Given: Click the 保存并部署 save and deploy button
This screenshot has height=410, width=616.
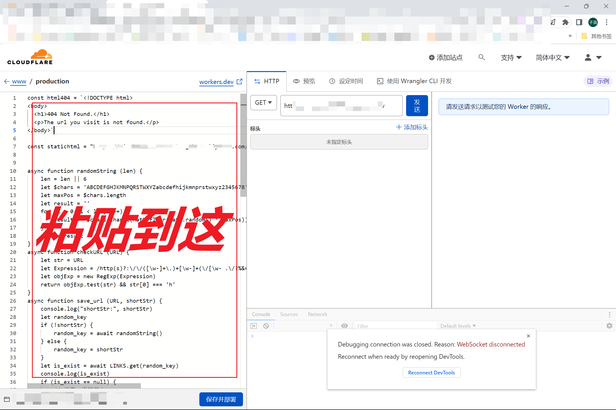Looking at the screenshot, I should pyautogui.click(x=221, y=399).
